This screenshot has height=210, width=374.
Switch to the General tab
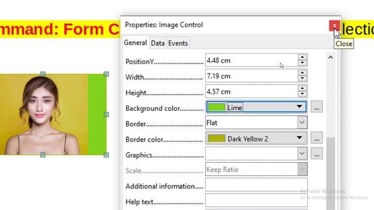pos(135,43)
